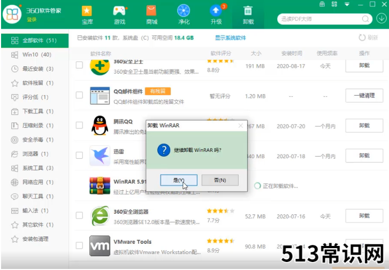Sort by 大小 column header
Image resolution: width=389 pixels, height=270 pixels.
point(256,53)
